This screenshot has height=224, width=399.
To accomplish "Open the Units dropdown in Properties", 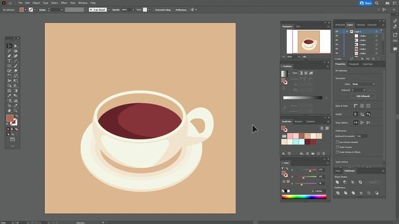I will [x=363, y=84].
